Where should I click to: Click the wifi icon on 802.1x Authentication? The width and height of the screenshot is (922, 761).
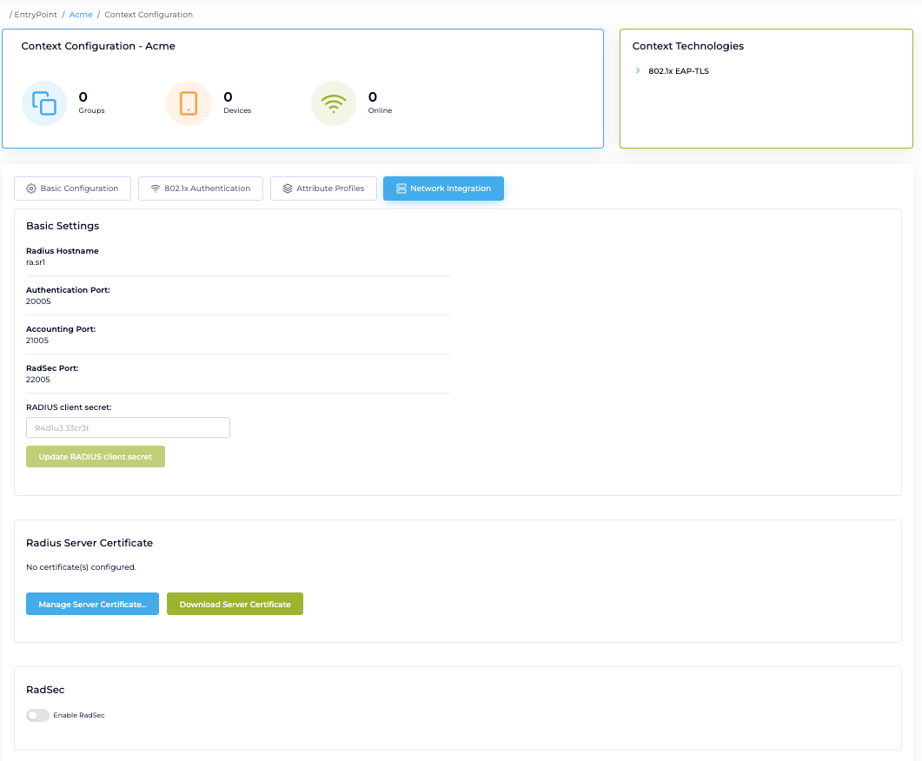click(156, 189)
